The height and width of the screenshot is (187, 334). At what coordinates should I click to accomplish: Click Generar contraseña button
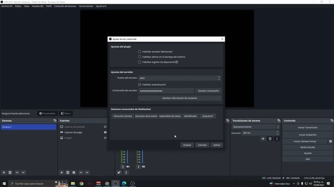(208, 91)
